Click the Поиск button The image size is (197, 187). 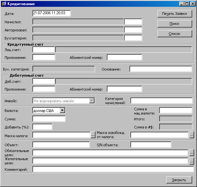[175, 24]
